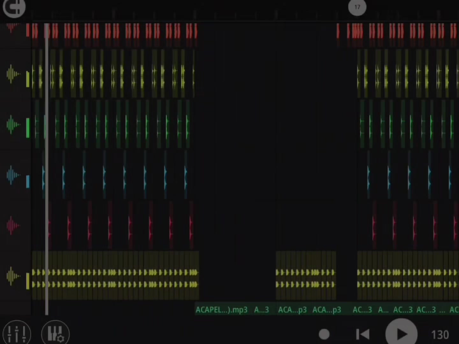Open the piano keyboard settings
The image size is (459, 344).
point(55,333)
